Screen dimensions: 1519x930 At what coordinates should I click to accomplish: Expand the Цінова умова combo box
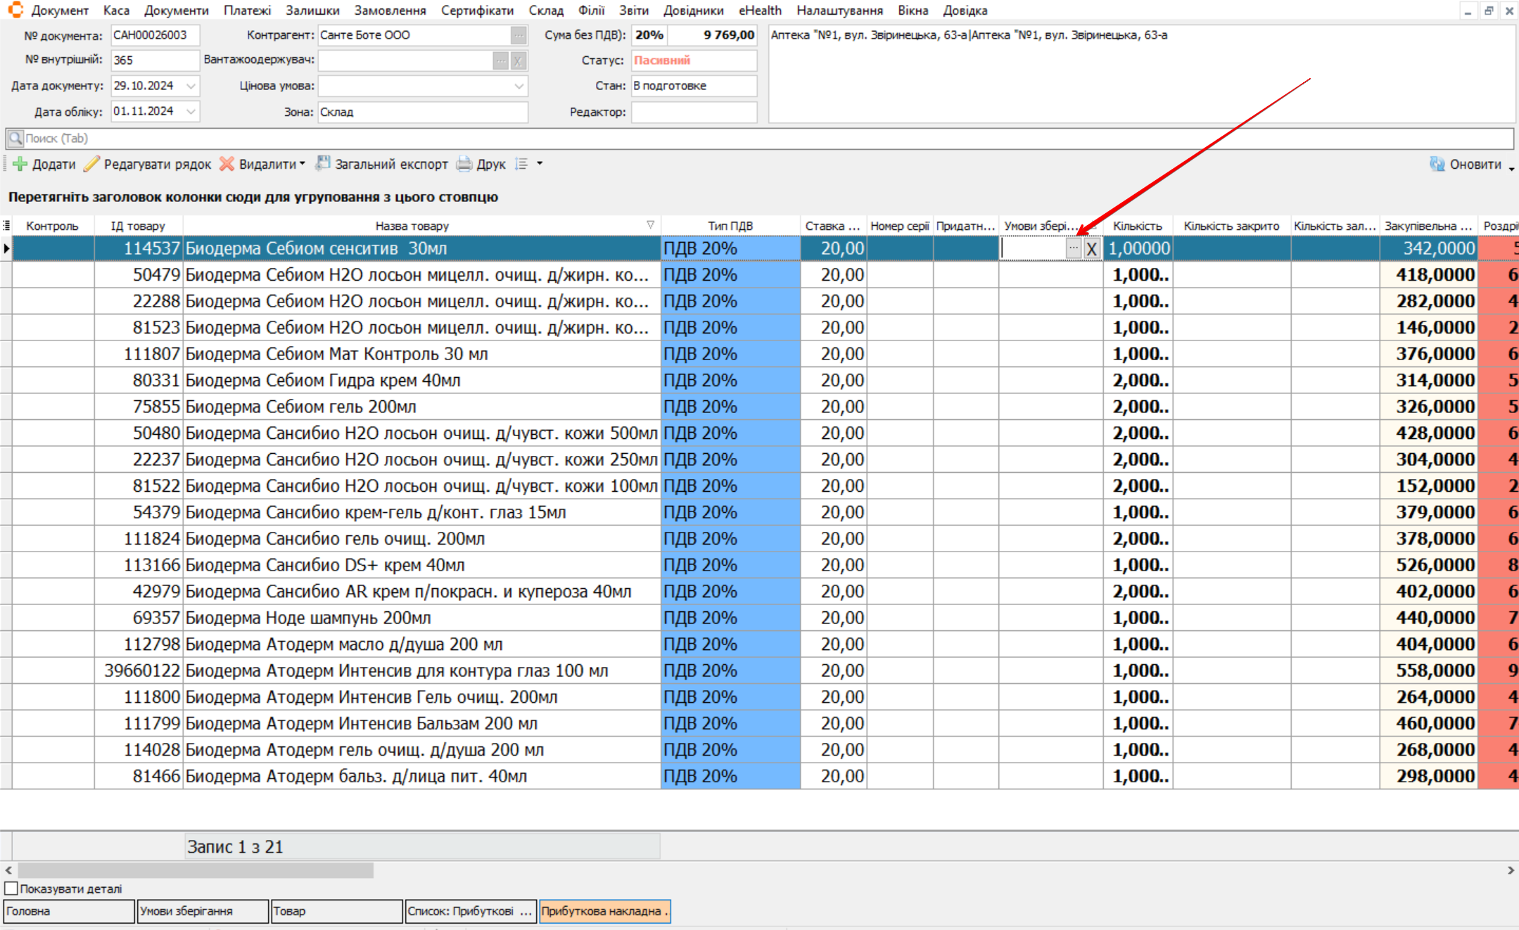[x=519, y=86]
